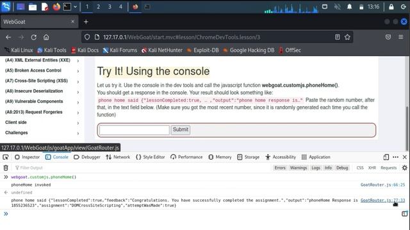Toggle responsive design mode icon
This screenshot has width=410, height=230.
tap(386, 157)
